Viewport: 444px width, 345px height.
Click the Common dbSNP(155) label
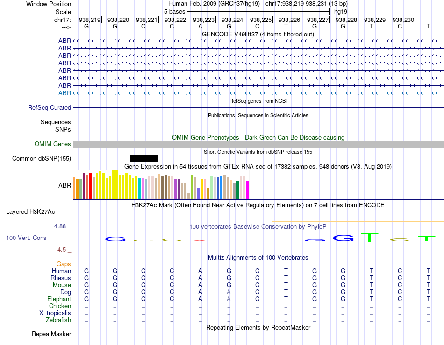click(x=41, y=158)
